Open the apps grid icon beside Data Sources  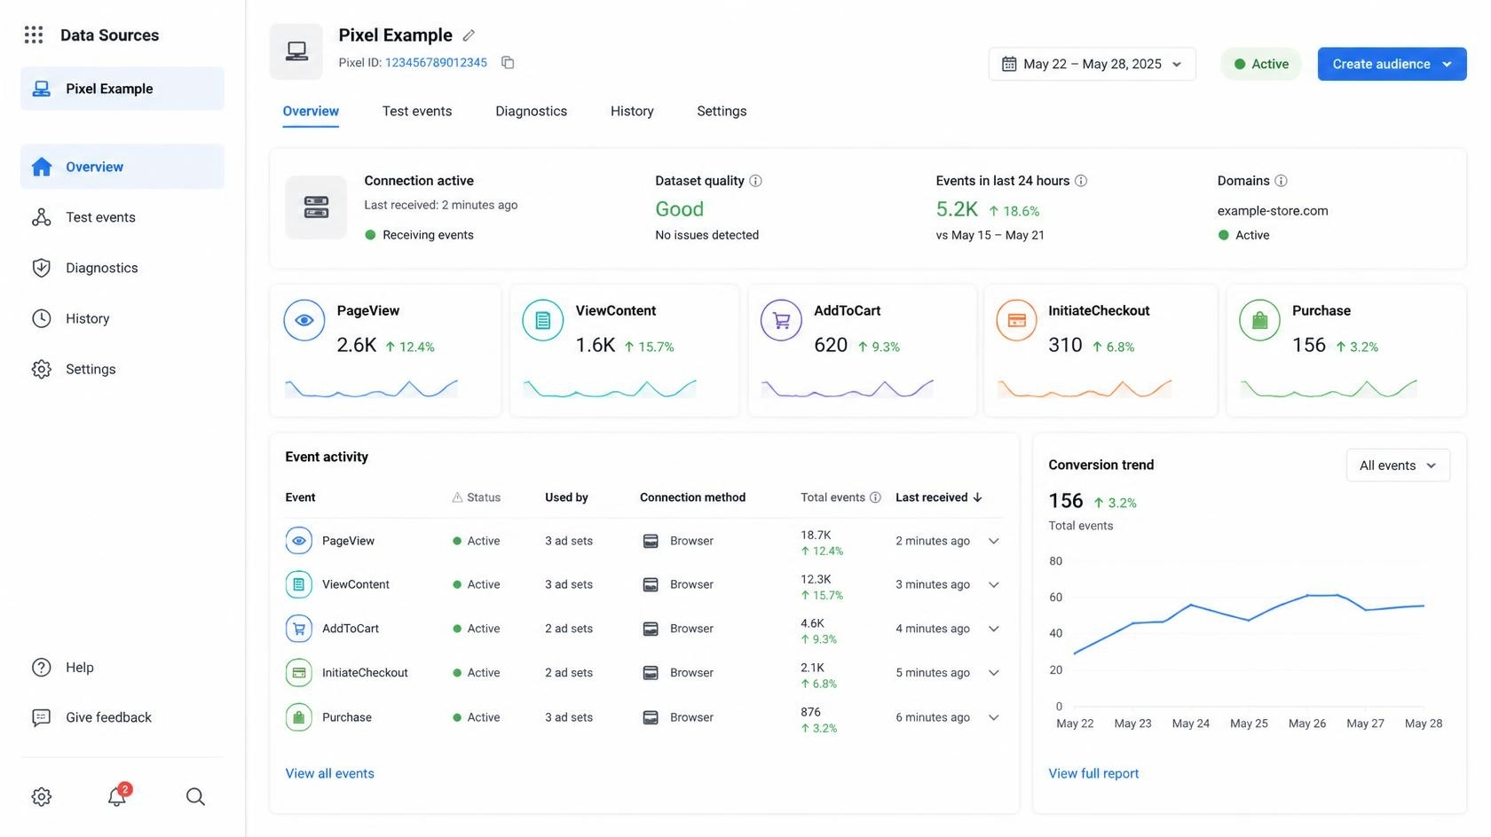click(x=34, y=35)
